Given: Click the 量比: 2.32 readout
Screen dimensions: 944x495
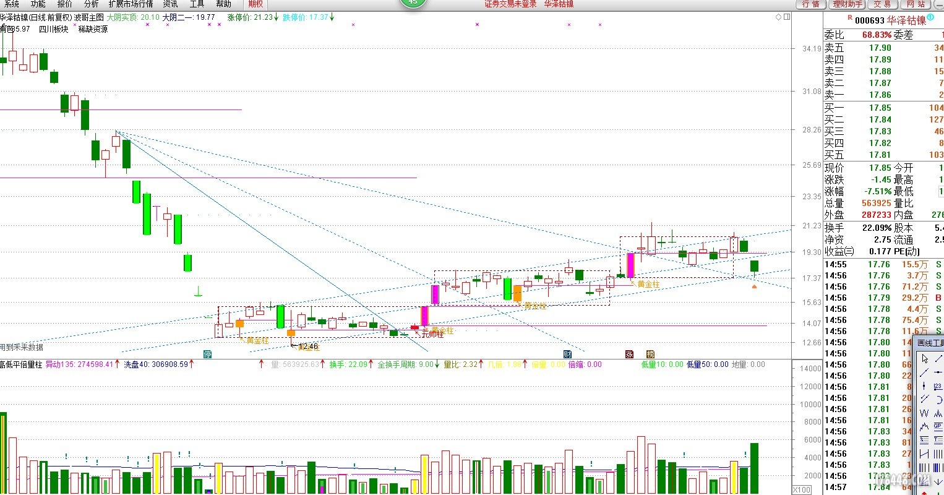Looking at the screenshot, I should 461,364.
